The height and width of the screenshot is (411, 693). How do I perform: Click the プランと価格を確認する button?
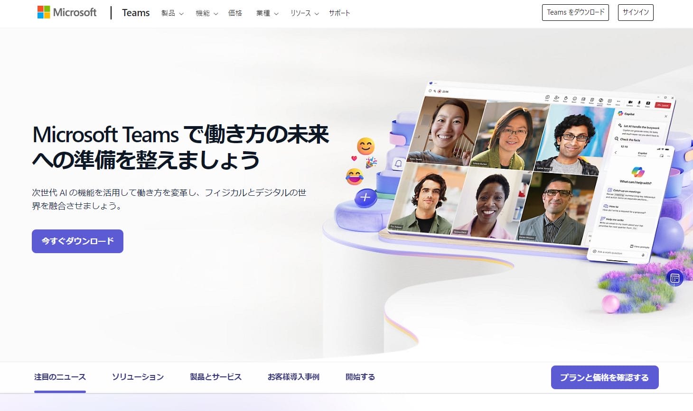pos(604,377)
